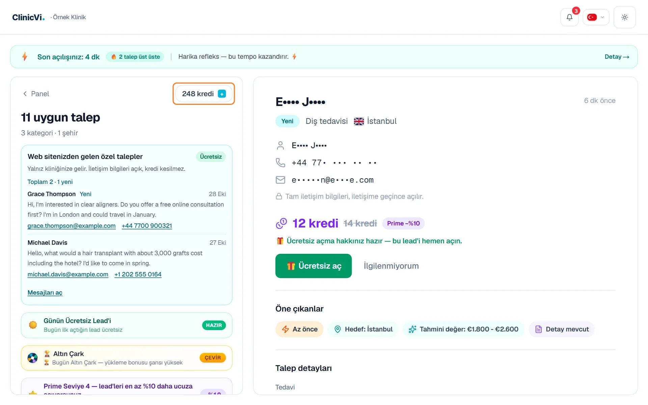Click the UK flag icon next to İstanbul
The width and height of the screenshot is (648, 405).
point(359,122)
